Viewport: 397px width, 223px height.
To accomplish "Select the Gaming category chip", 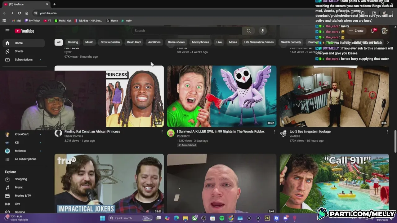I will pyautogui.click(x=73, y=42).
